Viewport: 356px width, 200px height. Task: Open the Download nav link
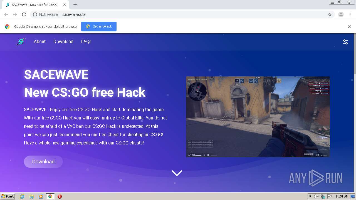click(x=63, y=41)
